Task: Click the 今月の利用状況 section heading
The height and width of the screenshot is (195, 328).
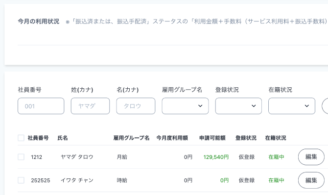Action: pyautogui.click(x=38, y=21)
